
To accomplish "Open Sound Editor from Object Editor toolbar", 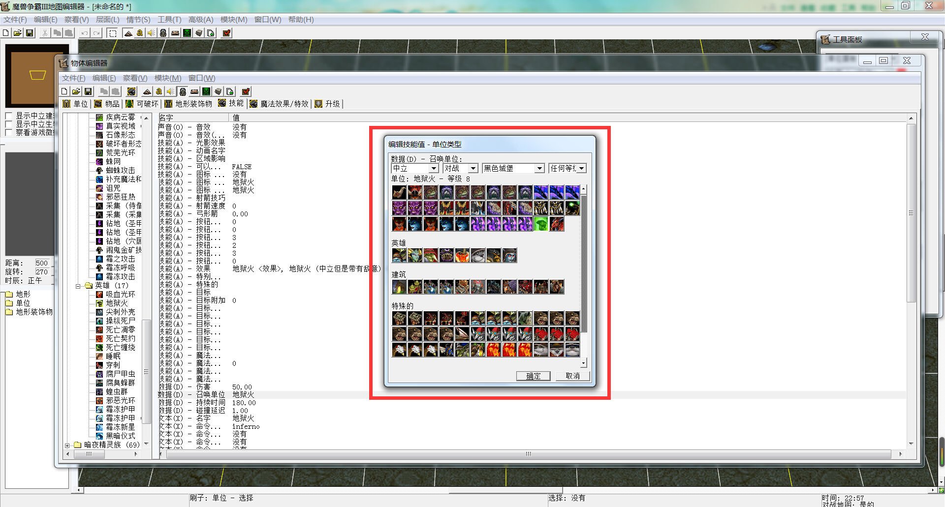I will [170, 91].
